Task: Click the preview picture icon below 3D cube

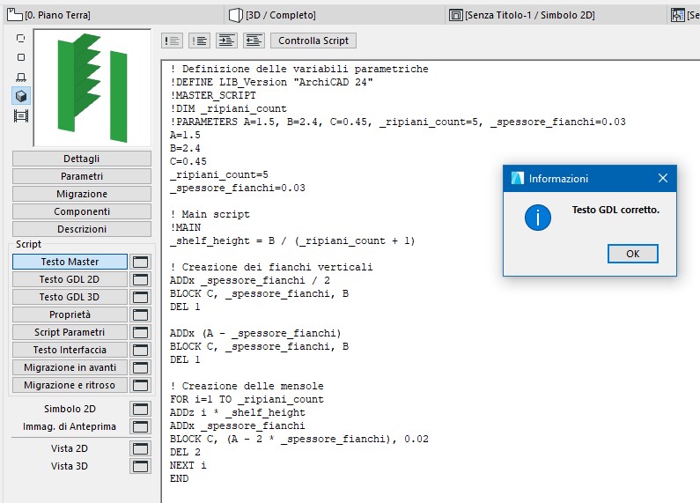Action: click(21, 115)
